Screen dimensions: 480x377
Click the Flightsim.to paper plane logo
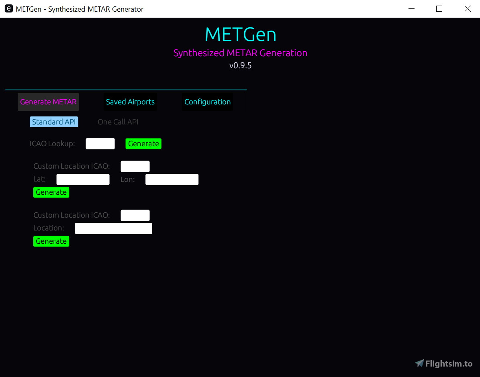[x=419, y=363]
